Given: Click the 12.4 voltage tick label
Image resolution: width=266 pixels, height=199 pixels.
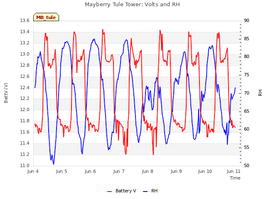Looking at the screenshot, I should (x=25, y=87).
